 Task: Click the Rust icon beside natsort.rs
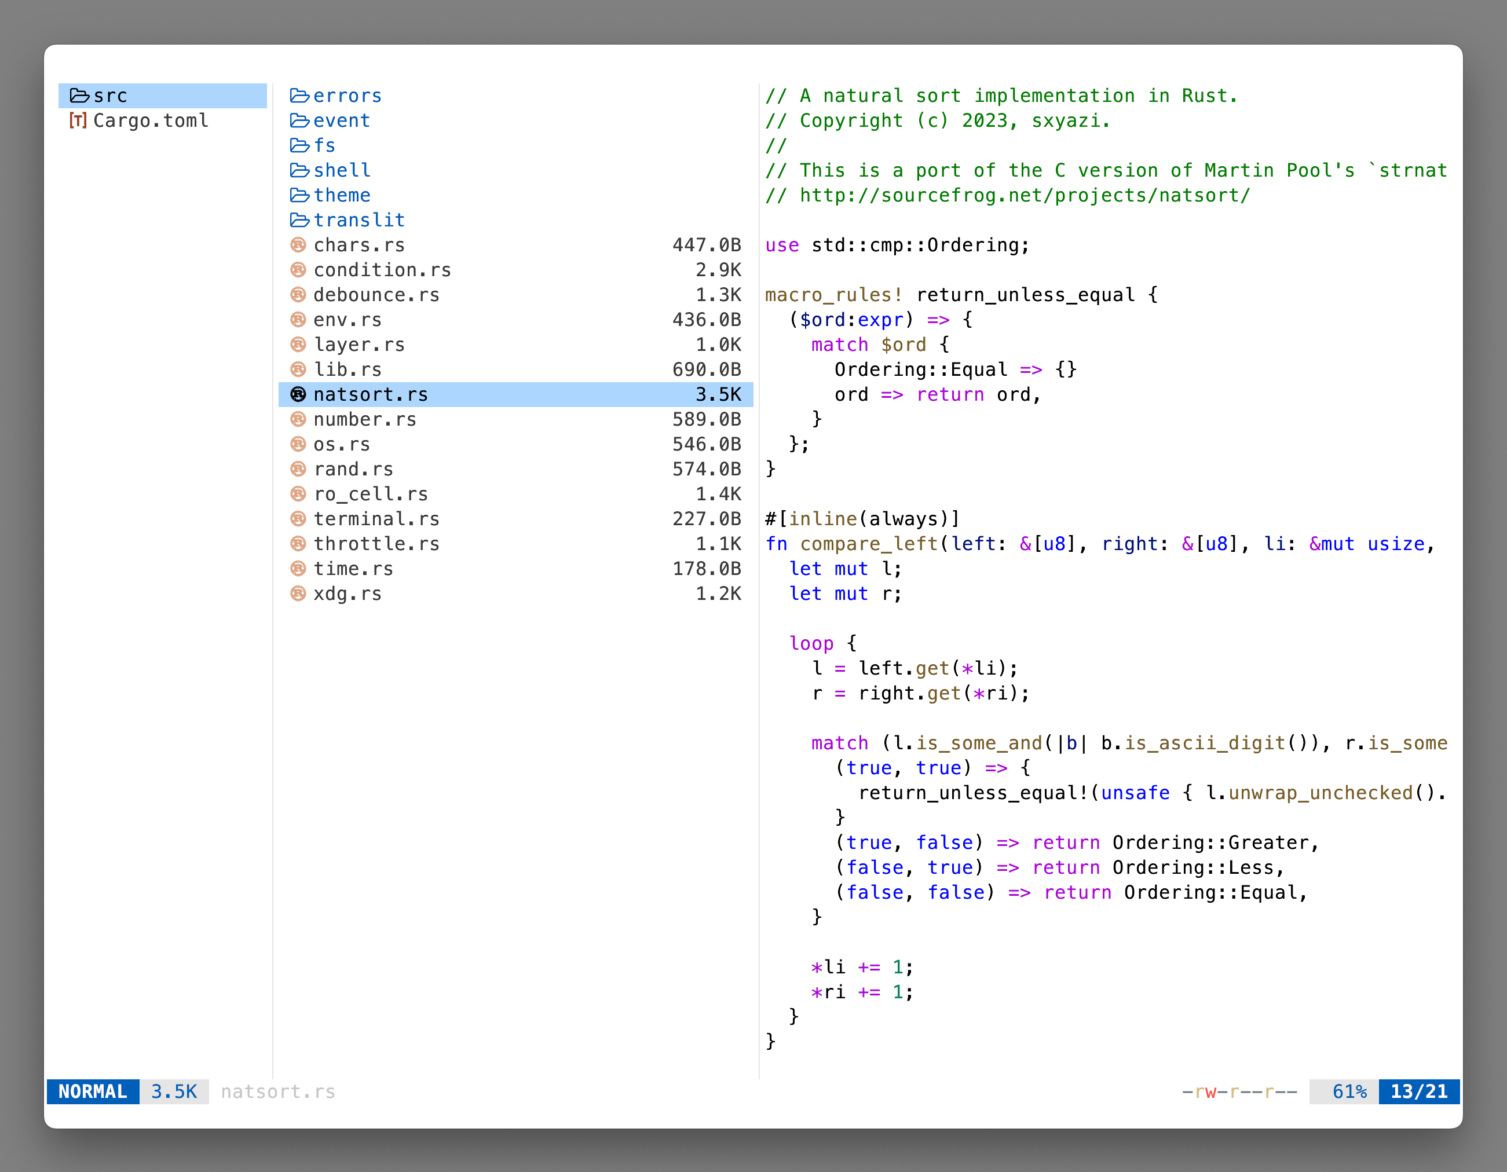299,394
